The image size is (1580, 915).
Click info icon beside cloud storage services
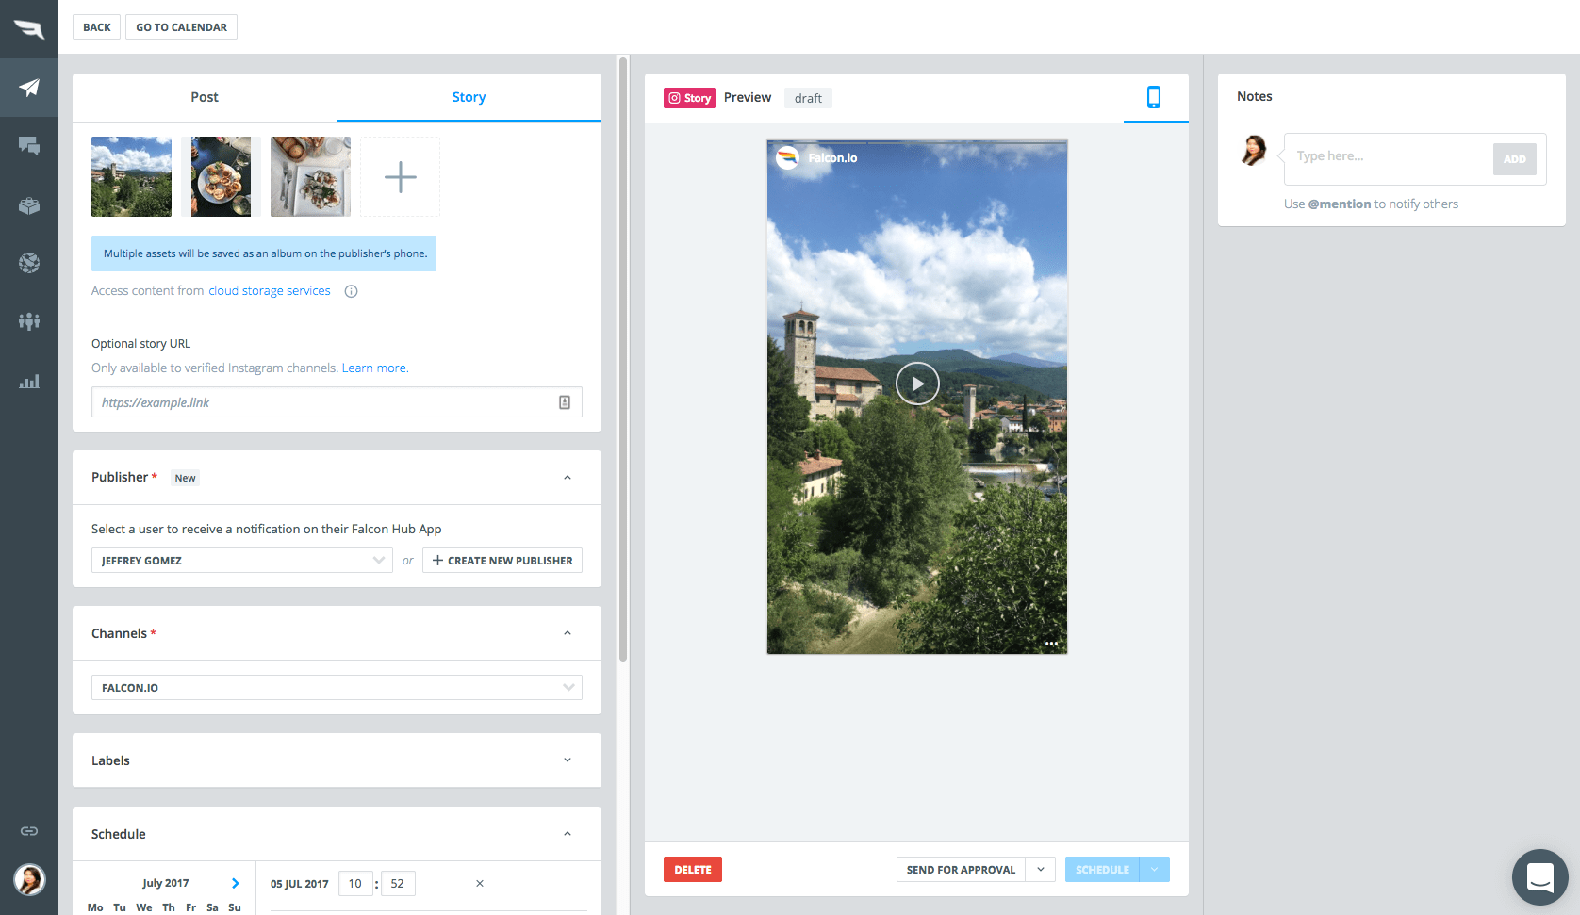(351, 291)
